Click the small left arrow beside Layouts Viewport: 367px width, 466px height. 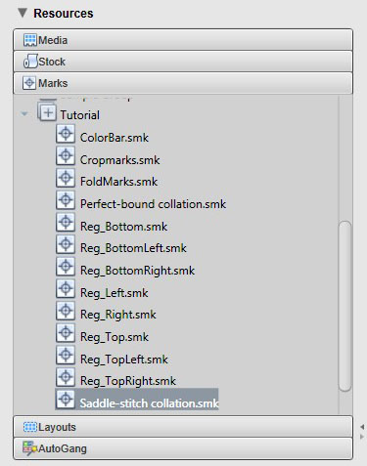click(362, 427)
